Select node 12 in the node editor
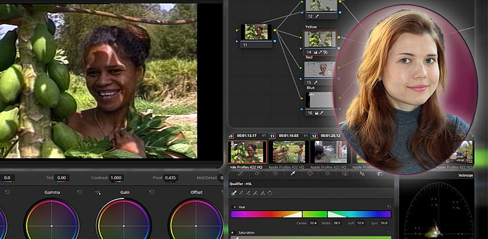Viewport: 488px width, 239px height. pyautogui.click(x=321, y=9)
